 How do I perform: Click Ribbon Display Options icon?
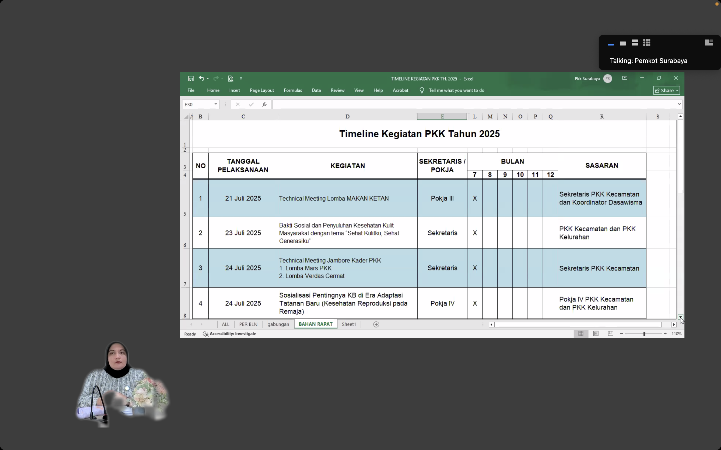click(x=625, y=78)
